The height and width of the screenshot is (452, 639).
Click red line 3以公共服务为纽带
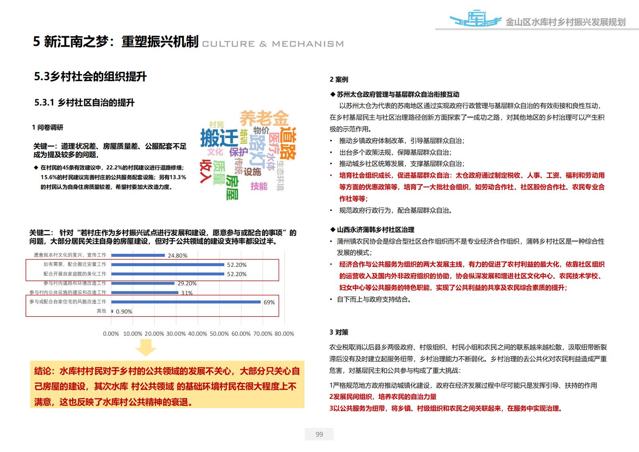446,409
